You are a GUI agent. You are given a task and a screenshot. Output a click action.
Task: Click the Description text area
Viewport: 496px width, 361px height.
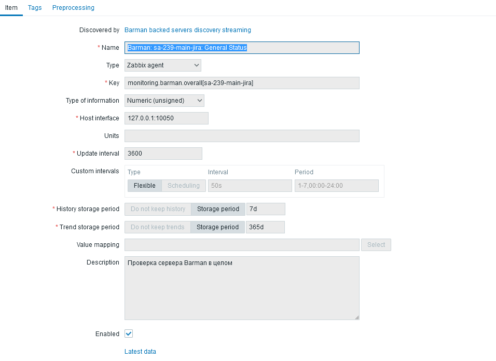242,288
